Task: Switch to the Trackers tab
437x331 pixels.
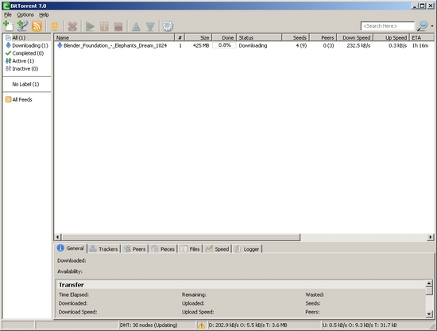Action: pos(103,249)
